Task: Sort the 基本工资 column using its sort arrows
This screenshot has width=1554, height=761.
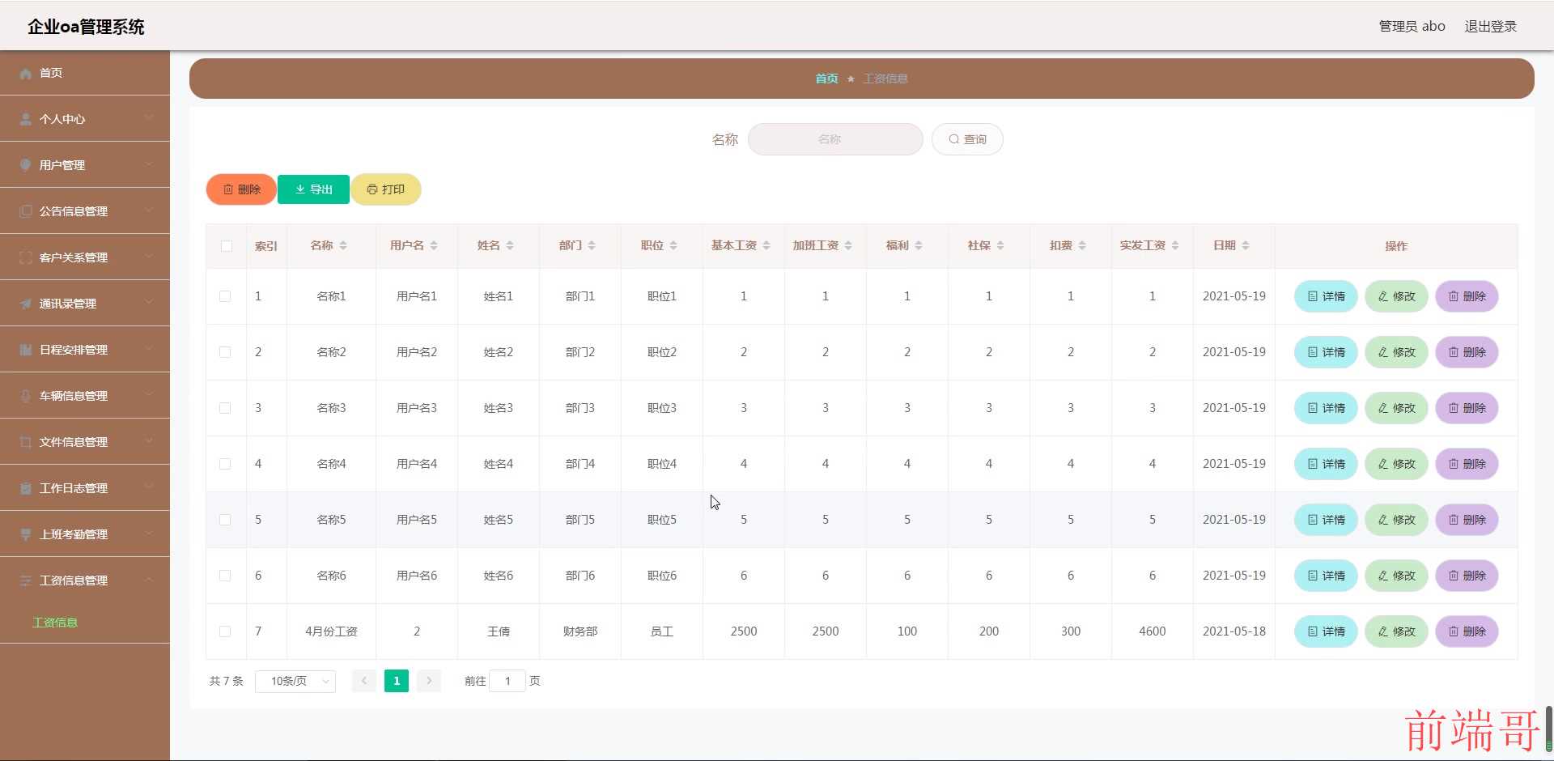Action: [766, 246]
